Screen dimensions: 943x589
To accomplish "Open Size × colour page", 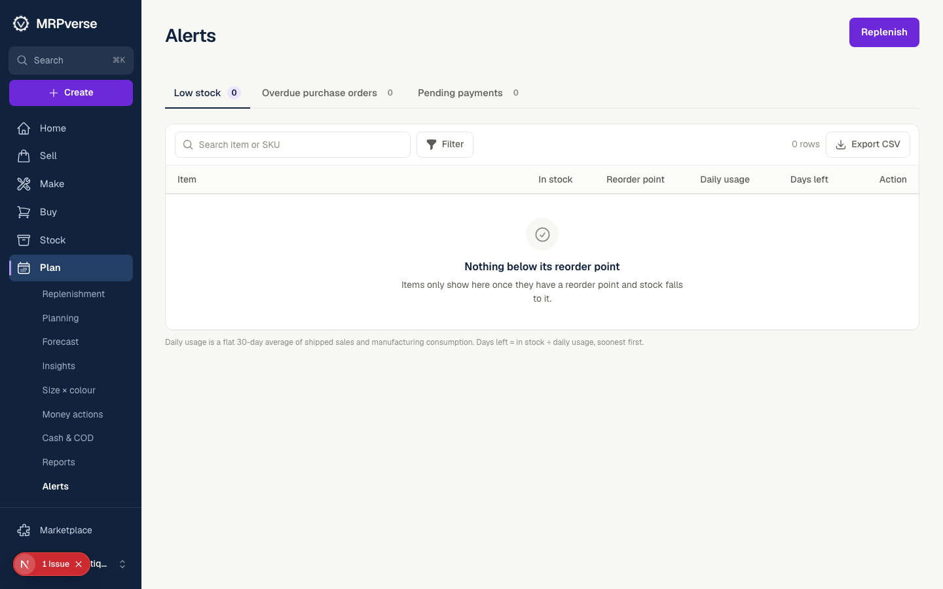I will (x=69, y=390).
